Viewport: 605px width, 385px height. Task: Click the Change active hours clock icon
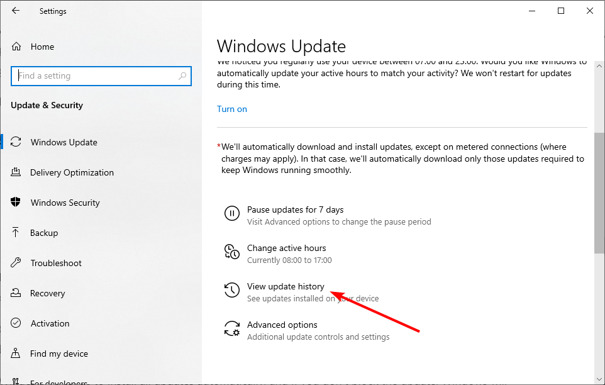click(232, 252)
